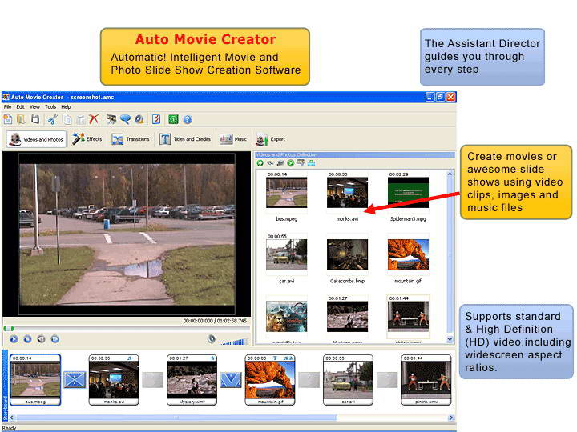
Task: Click the volume level slider
Action: click(235, 342)
